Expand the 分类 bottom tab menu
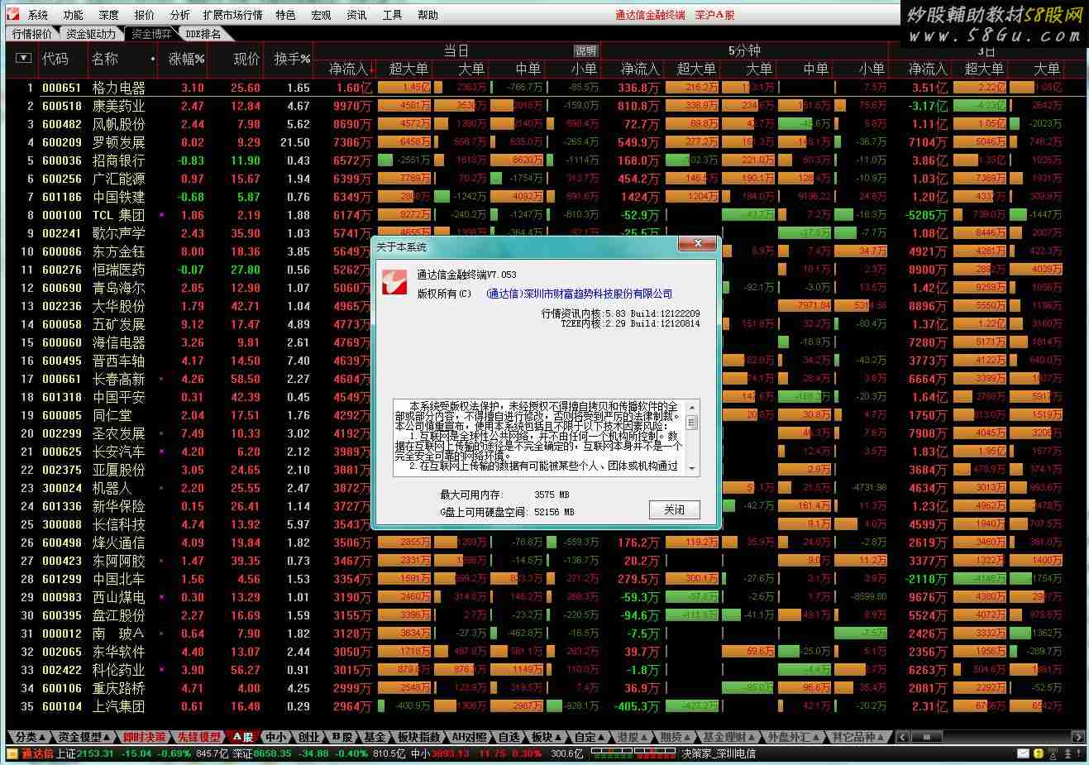 coord(31,737)
